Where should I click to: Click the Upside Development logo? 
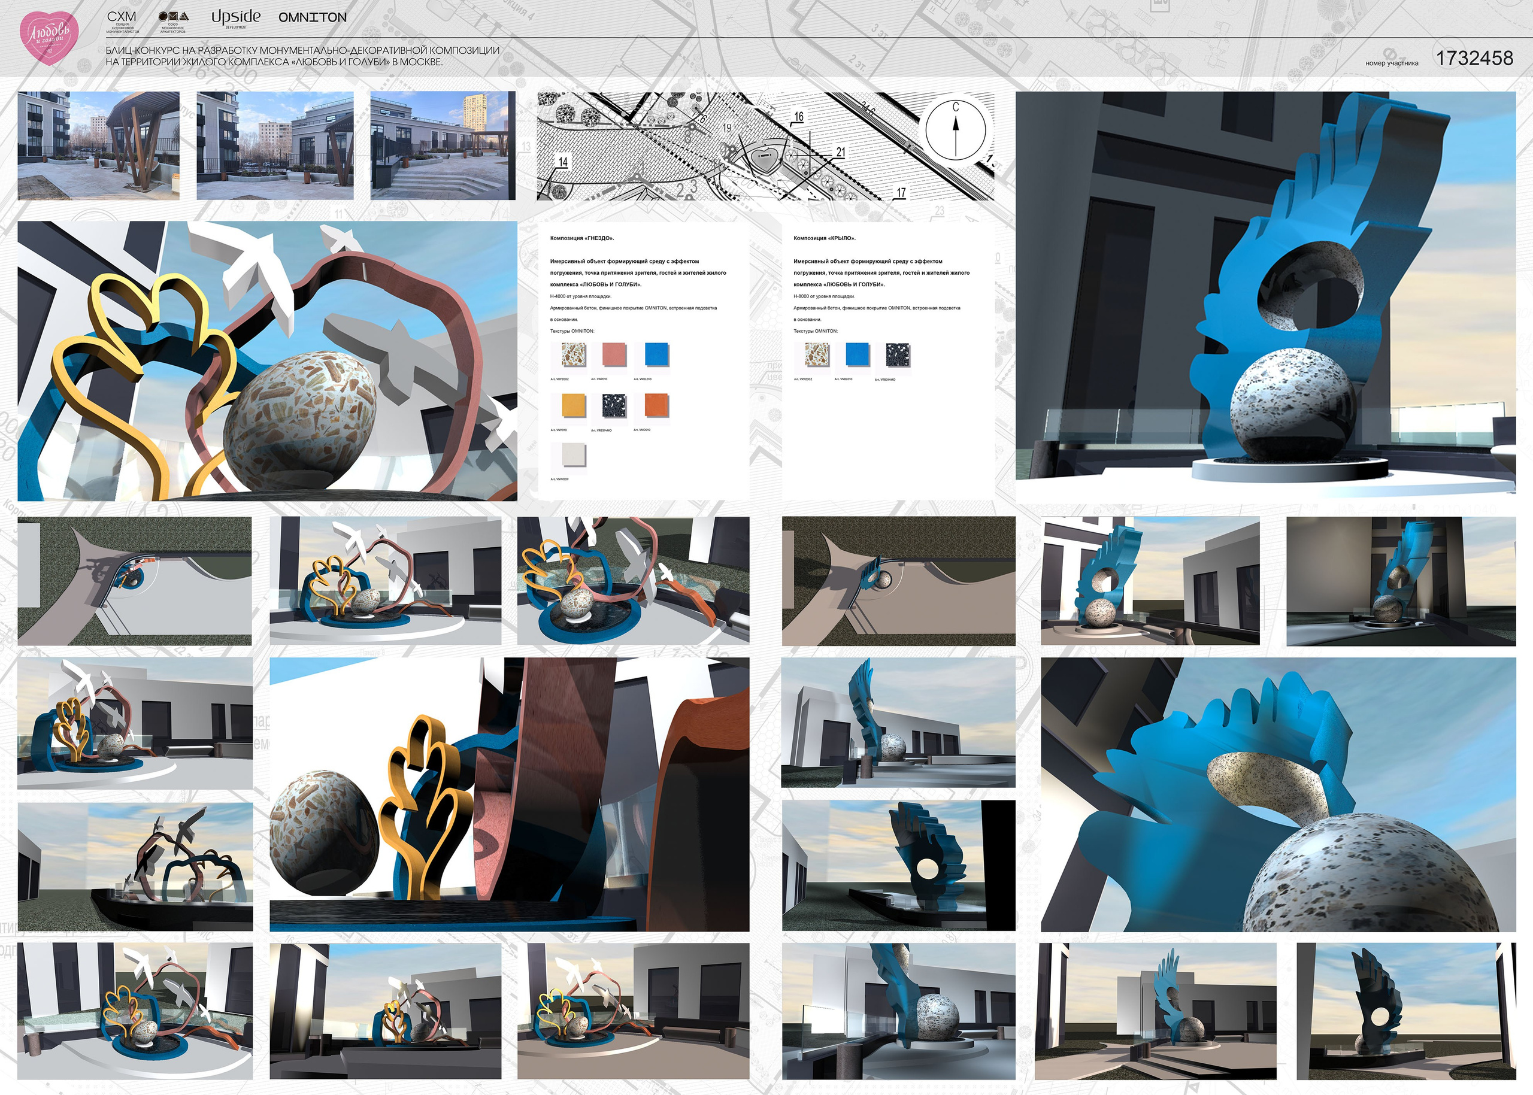click(x=235, y=17)
